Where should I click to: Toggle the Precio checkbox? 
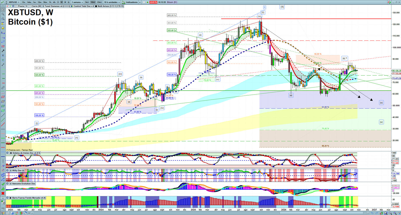click(x=16, y=6)
